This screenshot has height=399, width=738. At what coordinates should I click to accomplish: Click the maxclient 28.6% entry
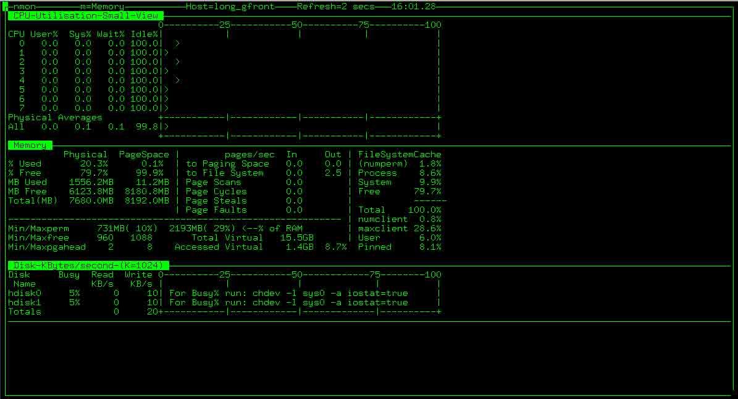[x=400, y=228]
